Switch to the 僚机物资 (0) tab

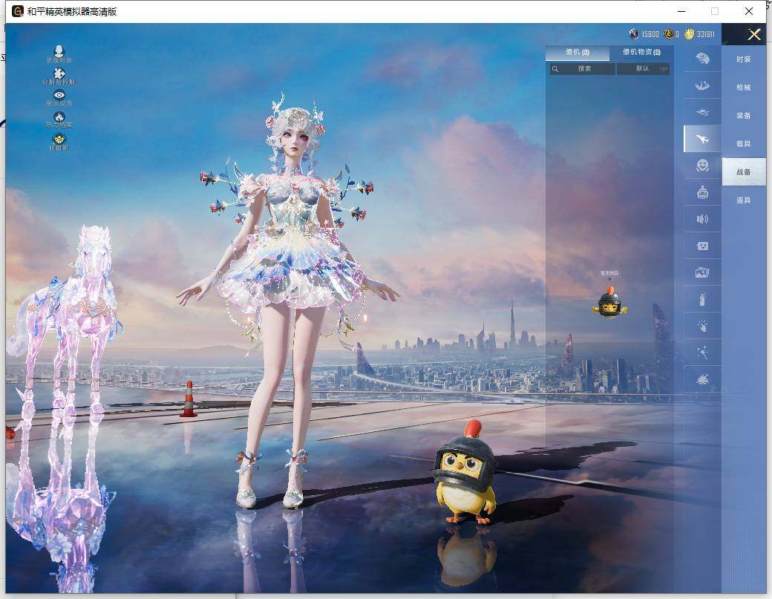[641, 52]
